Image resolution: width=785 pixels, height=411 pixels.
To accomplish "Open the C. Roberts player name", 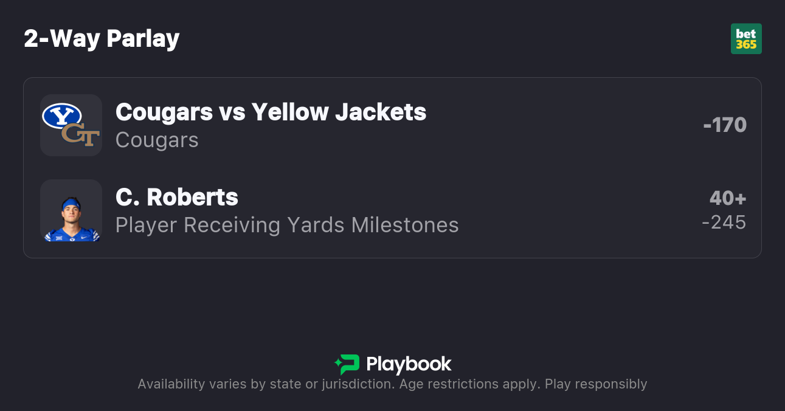I will [x=177, y=197].
